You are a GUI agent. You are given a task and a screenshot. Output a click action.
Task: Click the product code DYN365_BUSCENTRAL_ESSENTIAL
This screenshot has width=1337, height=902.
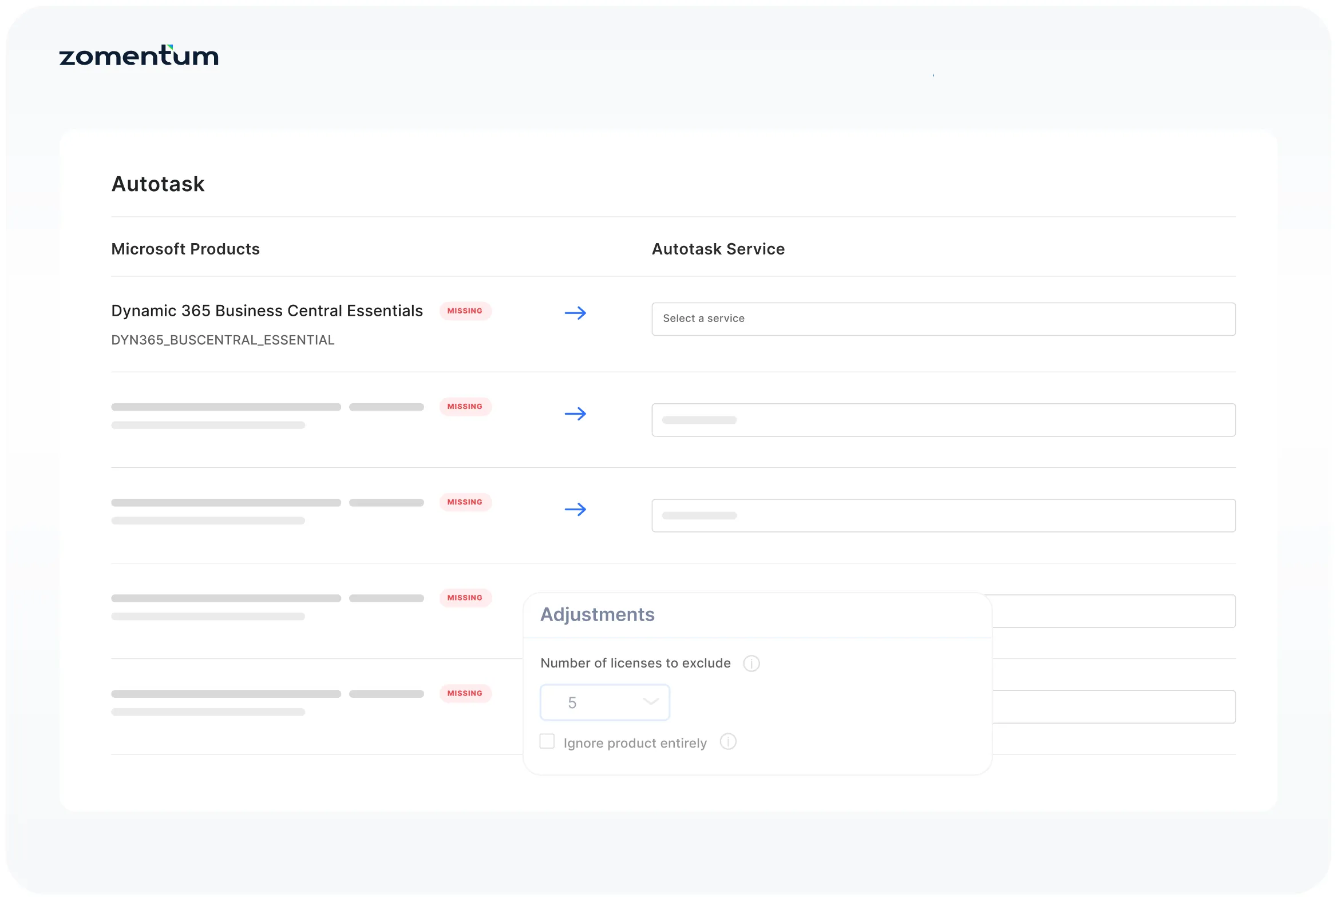(223, 340)
